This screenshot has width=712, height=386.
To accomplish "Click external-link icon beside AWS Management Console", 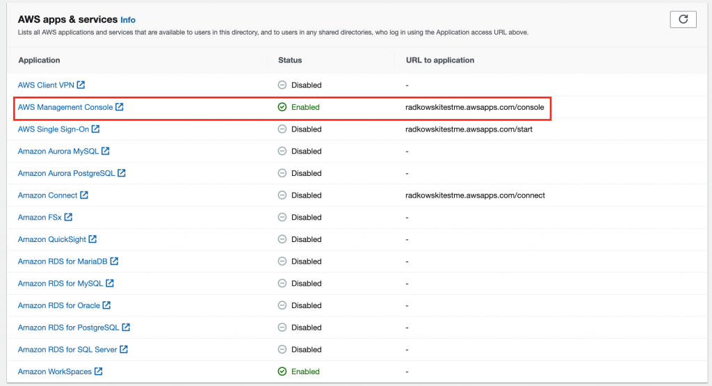I will 120,106.
